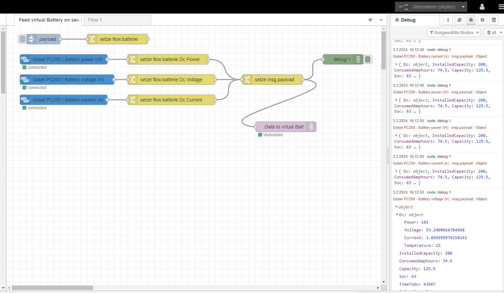
Task: Expand 16:12:50 Battery current debug object
Action: coord(396,171)
